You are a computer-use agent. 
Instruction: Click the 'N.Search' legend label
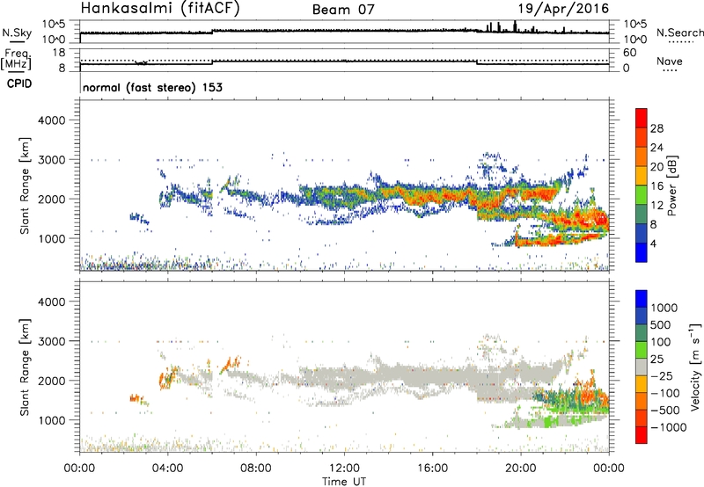tap(680, 33)
